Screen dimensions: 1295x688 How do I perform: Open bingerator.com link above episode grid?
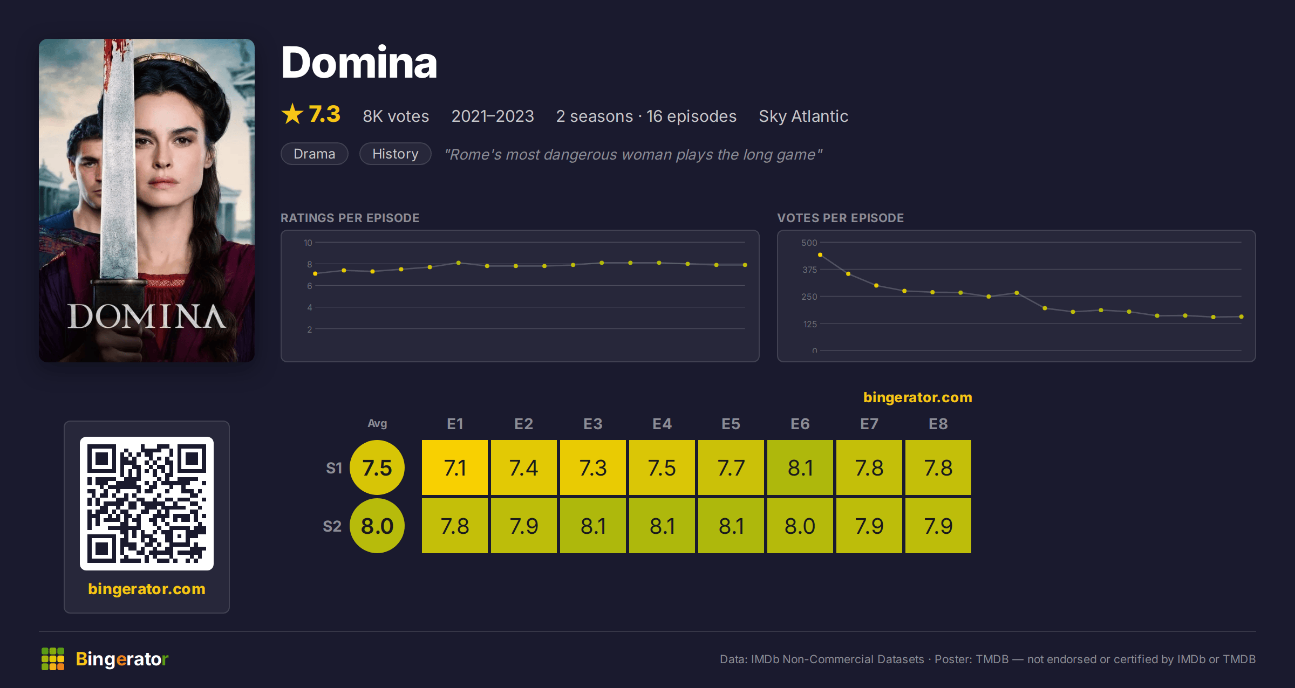918,397
